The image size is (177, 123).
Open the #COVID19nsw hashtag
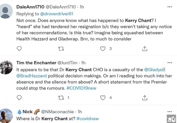pyautogui.click(x=81, y=88)
